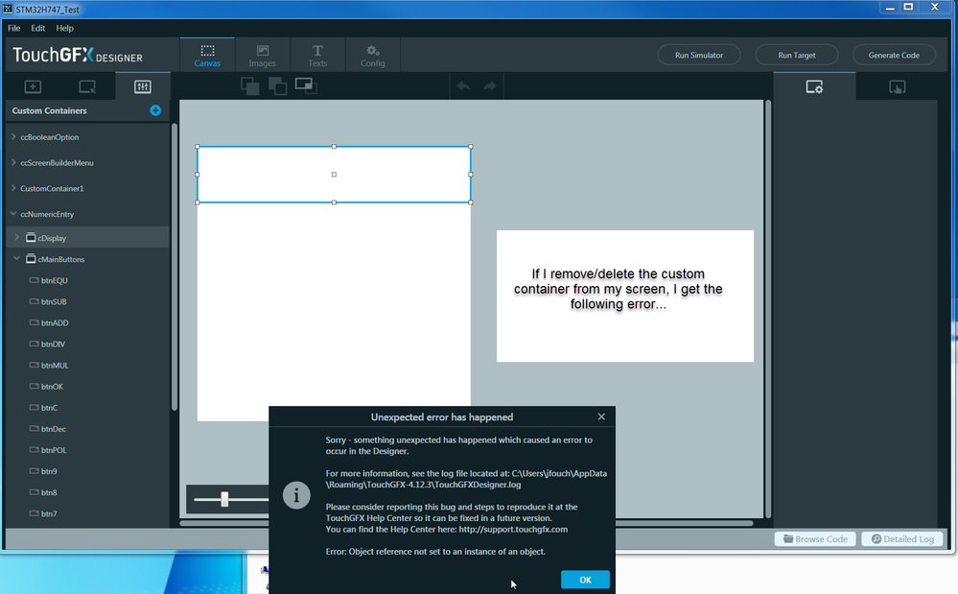
Task: Select the cMainButtons tree item
Action: tap(87, 259)
